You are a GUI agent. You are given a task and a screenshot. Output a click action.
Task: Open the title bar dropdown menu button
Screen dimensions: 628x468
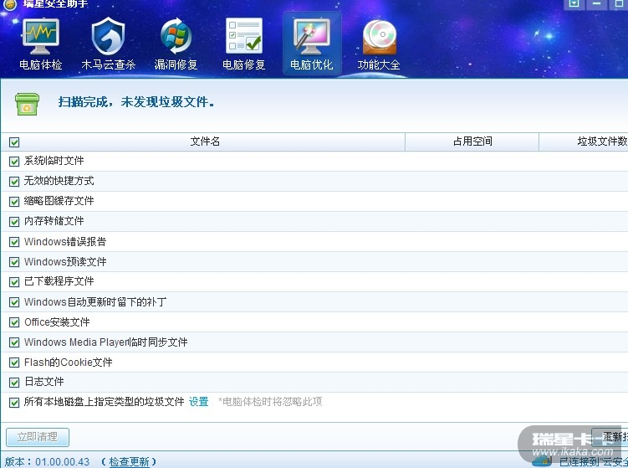coord(574,3)
